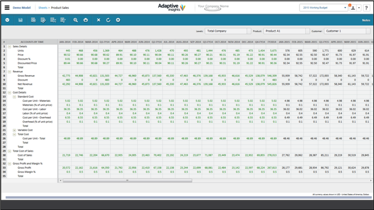Select the Q1-FY14 column header
This screenshot has width=374, height=210.
tap(104, 42)
